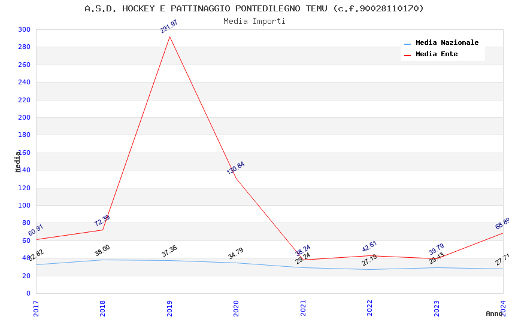Select the 60.91 data label

(36, 230)
